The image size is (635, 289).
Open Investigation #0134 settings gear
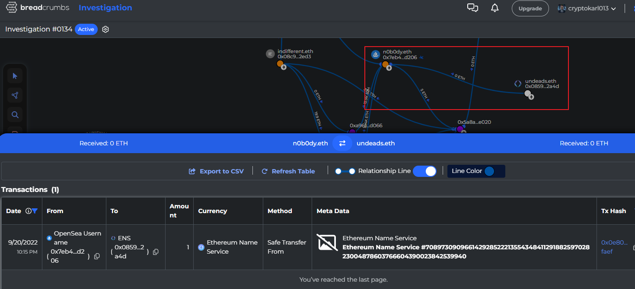click(x=105, y=29)
